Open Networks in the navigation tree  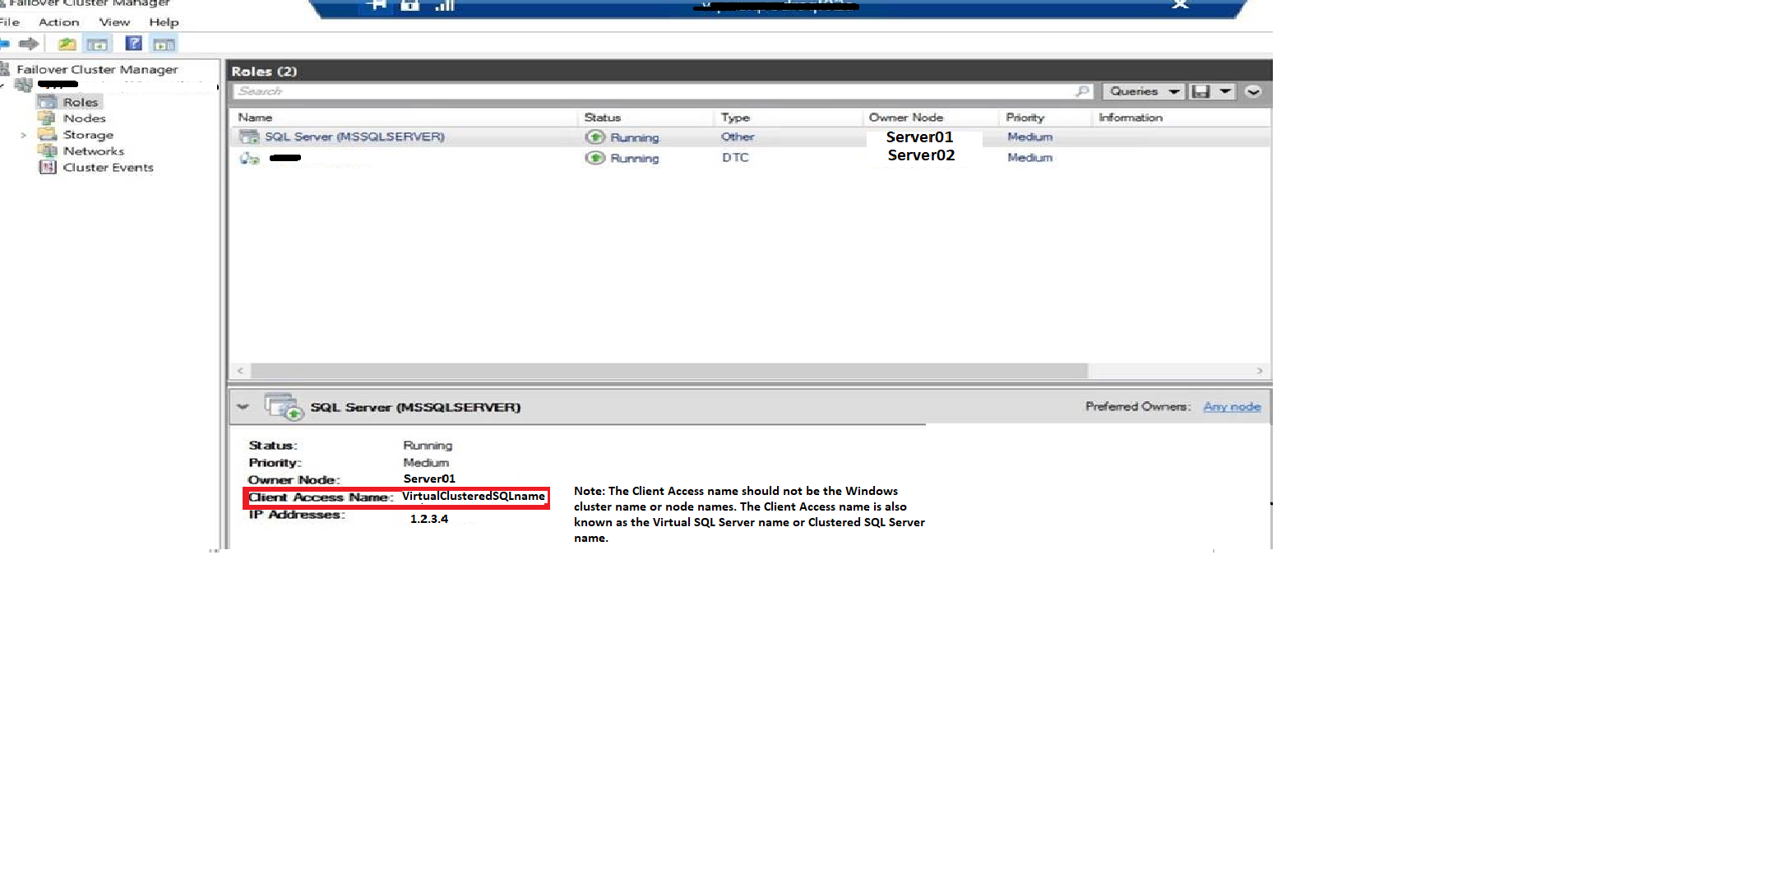[x=93, y=151]
